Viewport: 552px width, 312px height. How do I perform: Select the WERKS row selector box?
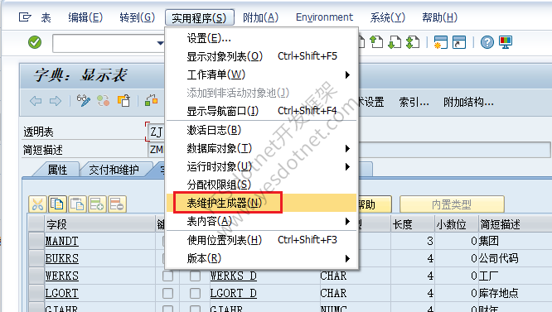point(36,276)
